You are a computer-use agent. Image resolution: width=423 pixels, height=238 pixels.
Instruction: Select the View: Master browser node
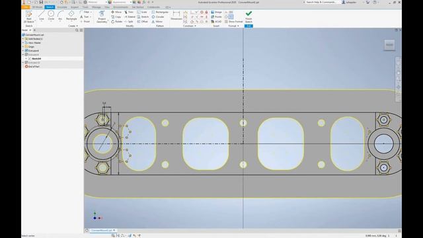click(x=32, y=42)
